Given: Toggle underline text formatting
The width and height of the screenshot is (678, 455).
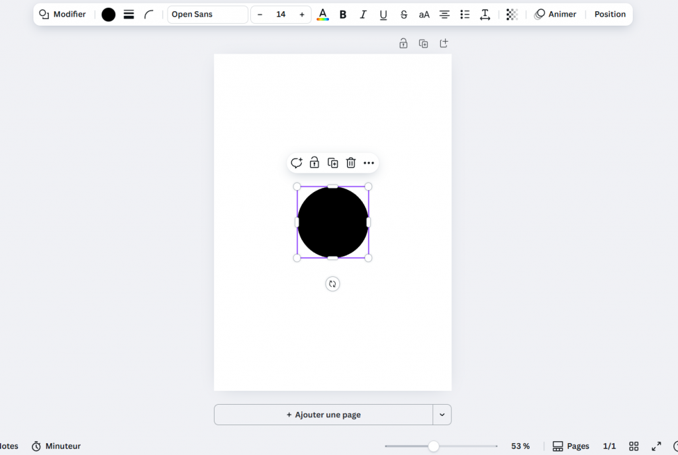Looking at the screenshot, I should coord(383,15).
